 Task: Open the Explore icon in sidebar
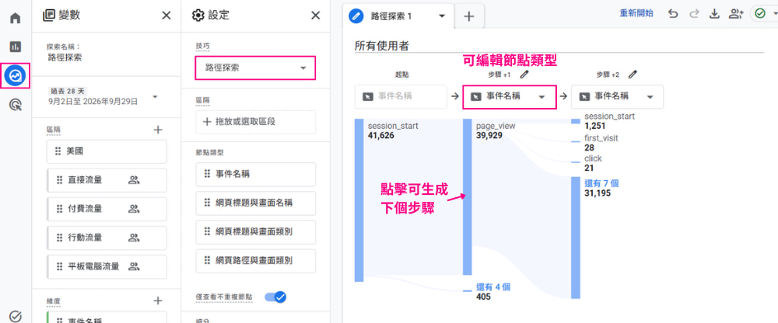16,76
